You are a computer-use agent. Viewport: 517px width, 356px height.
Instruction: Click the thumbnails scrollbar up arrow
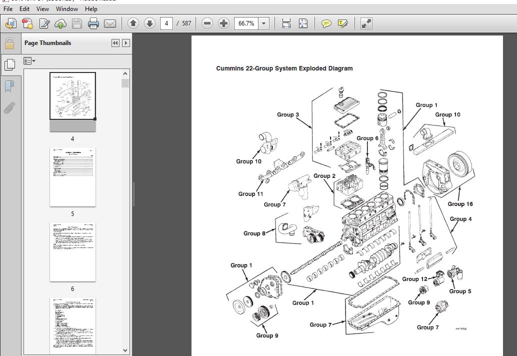125,73
